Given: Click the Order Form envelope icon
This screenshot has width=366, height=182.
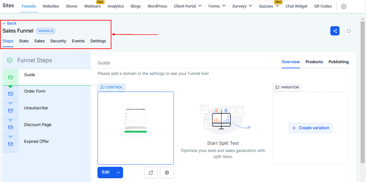Looking at the screenshot, I should click(x=10, y=94).
